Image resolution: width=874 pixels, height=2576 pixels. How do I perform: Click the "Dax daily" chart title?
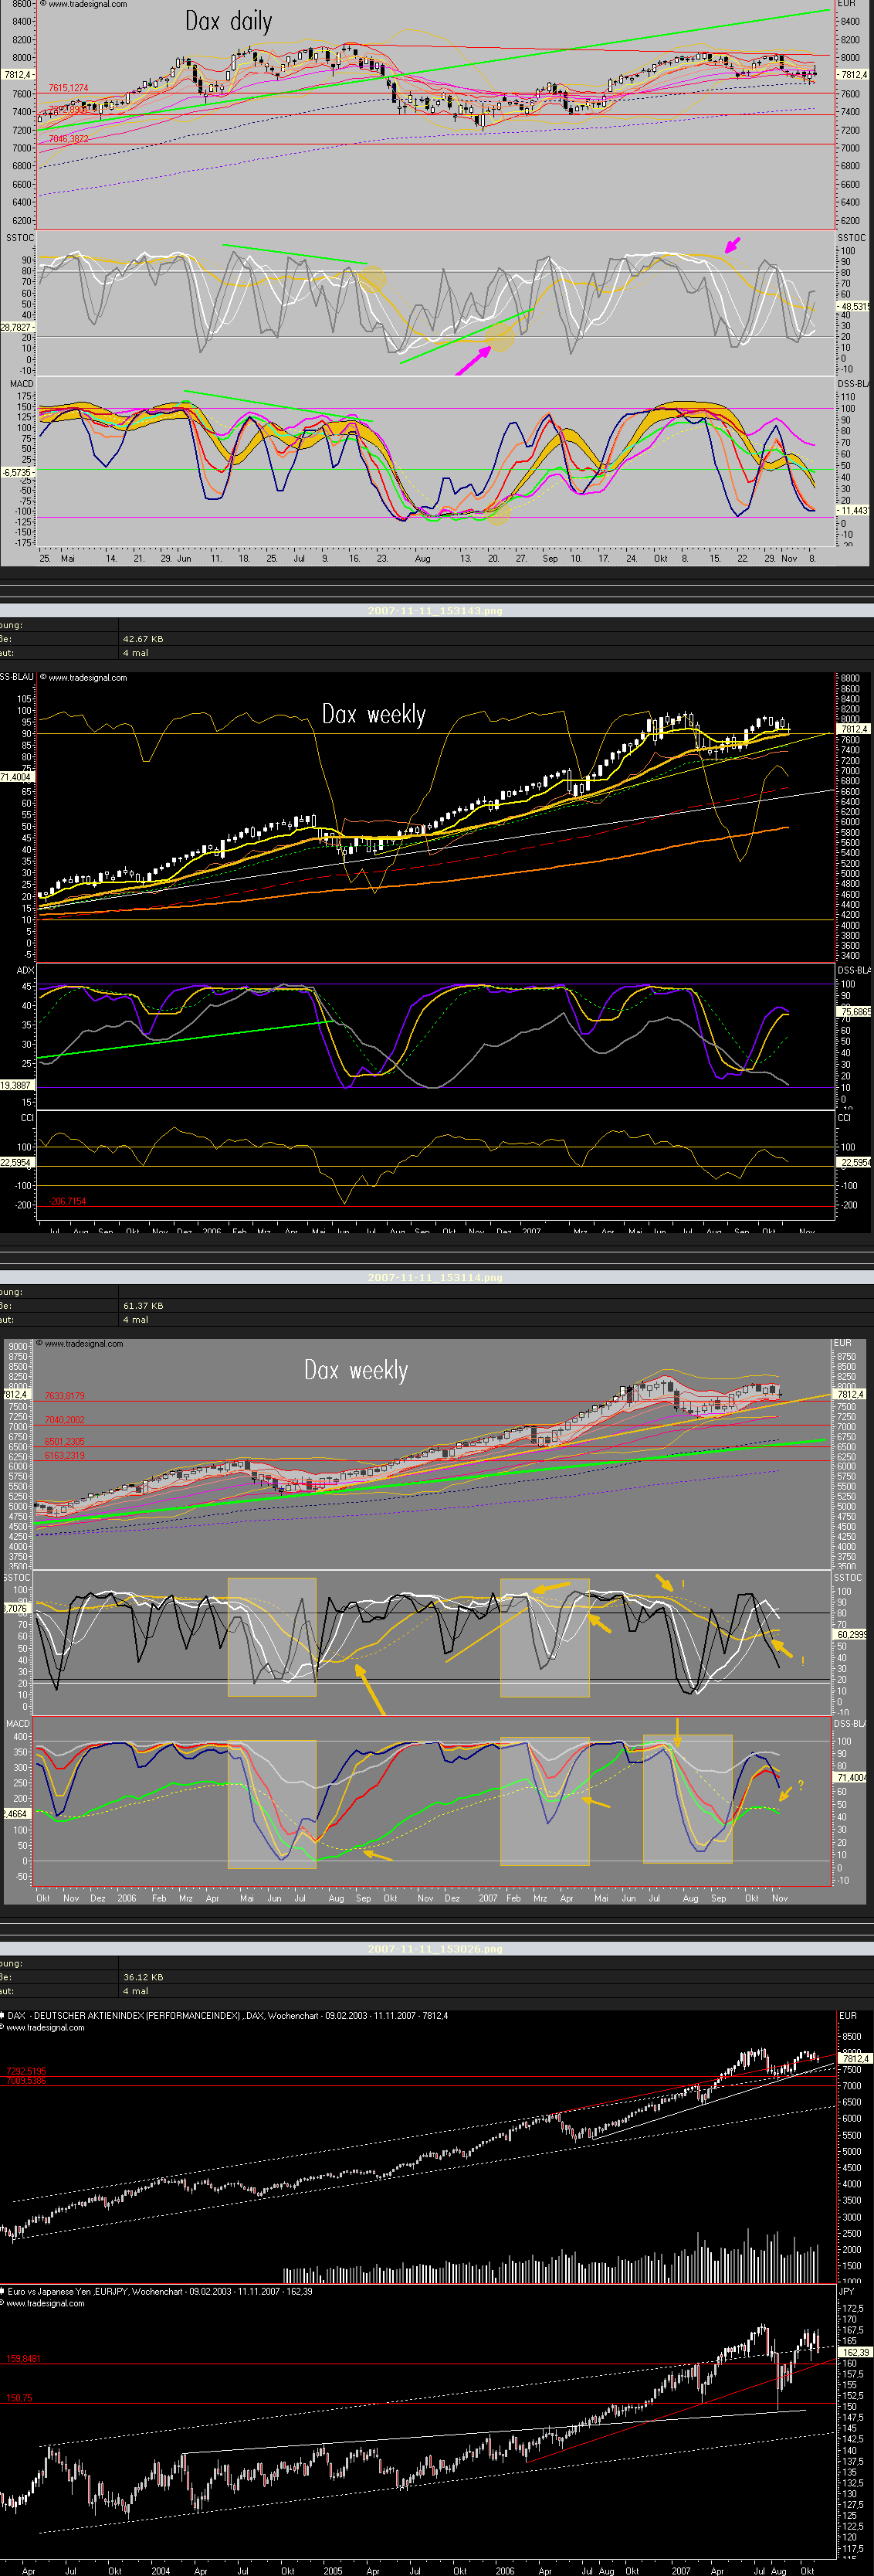pyautogui.click(x=228, y=22)
